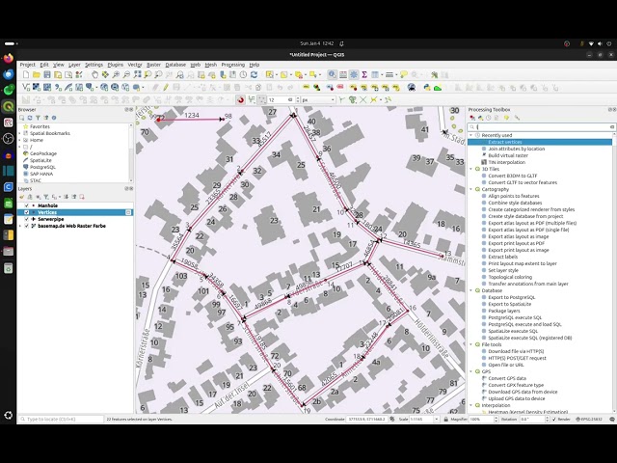
Task: Open Show Applications grid in the dock
Action: tap(9, 416)
